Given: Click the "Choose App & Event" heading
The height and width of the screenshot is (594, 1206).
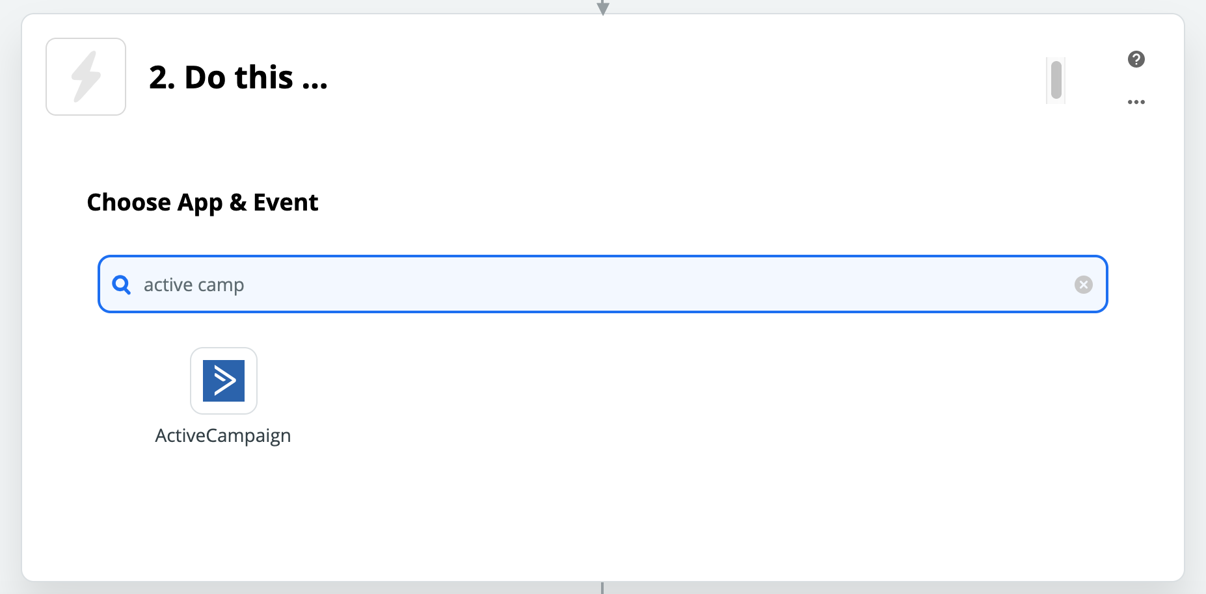Looking at the screenshot, I should 202,203.
